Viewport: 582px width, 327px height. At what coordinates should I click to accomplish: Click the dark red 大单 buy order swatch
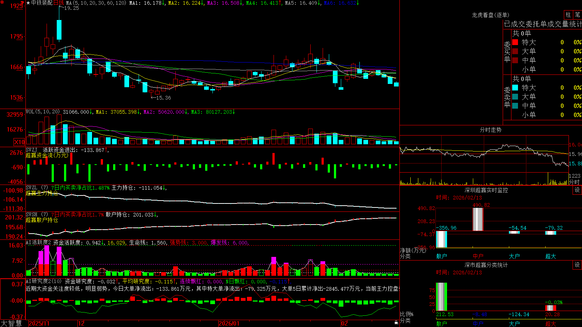coord(515,51)
